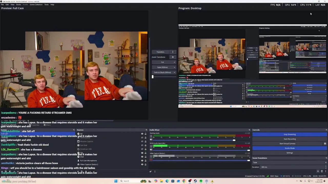Mute the Desktop Audio speaker icon

coord(151,140)
